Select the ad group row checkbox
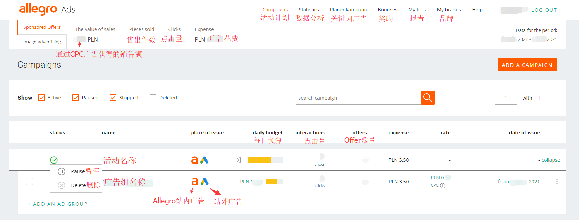 (x=30, y=182)
